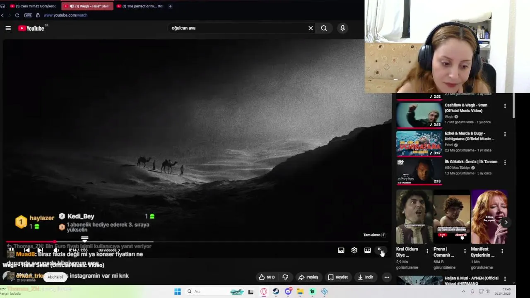Go to the YouTube home logo
Image resolution: width=530 pixels, height=298 pixels.
tap(31, 28)
